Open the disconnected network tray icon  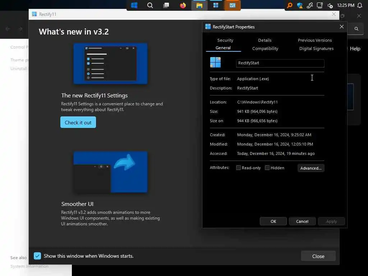tap(330, 6)
